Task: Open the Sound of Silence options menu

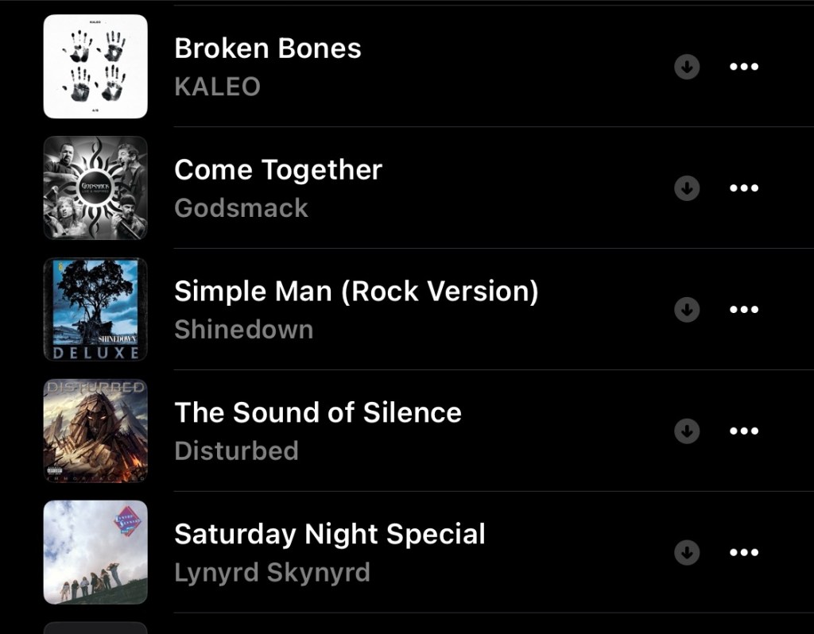Action: coord(744,431)
